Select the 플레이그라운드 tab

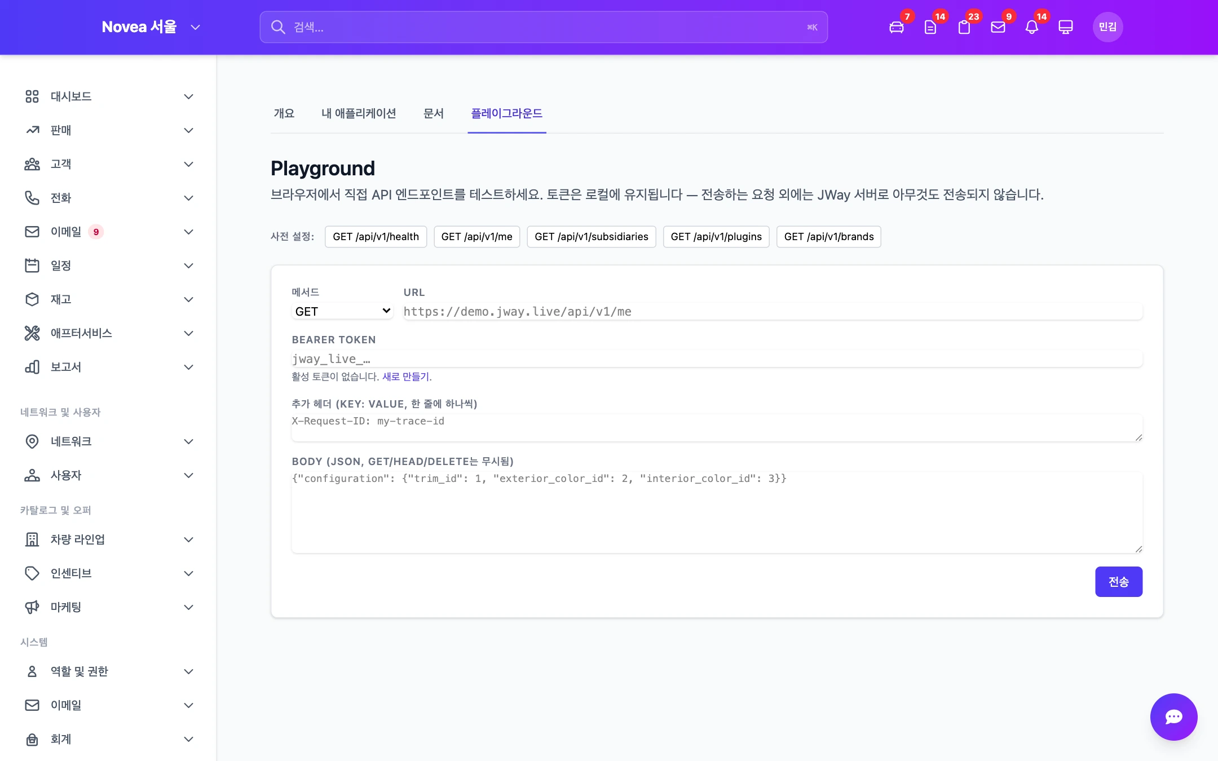pyautogui.click(x=506, y=113)
